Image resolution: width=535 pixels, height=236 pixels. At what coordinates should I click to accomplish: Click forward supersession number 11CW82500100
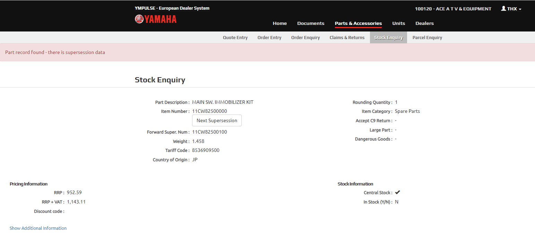(x=209, y=132)
